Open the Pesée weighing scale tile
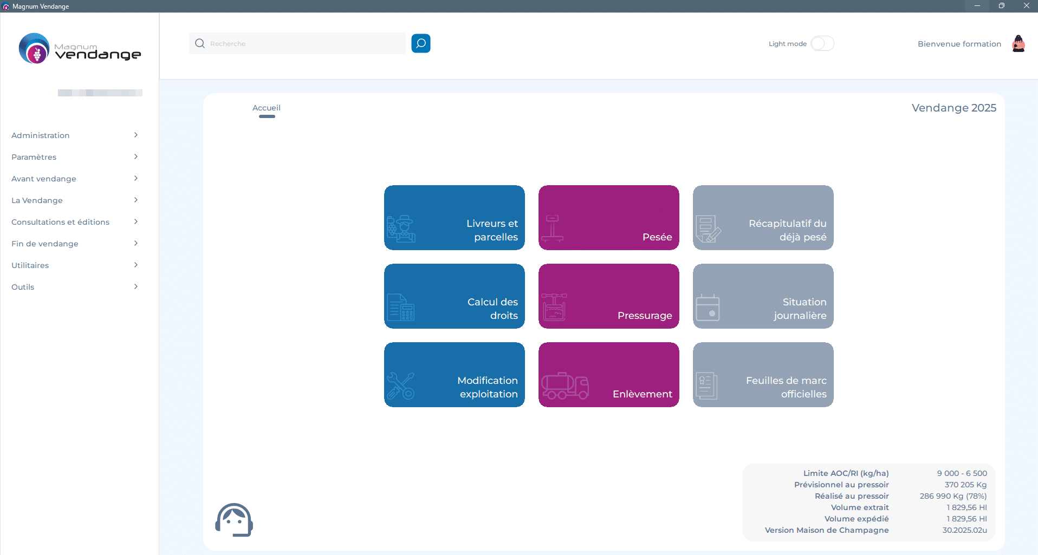The height and width of the screenshot is (555, 1038). 608,218
